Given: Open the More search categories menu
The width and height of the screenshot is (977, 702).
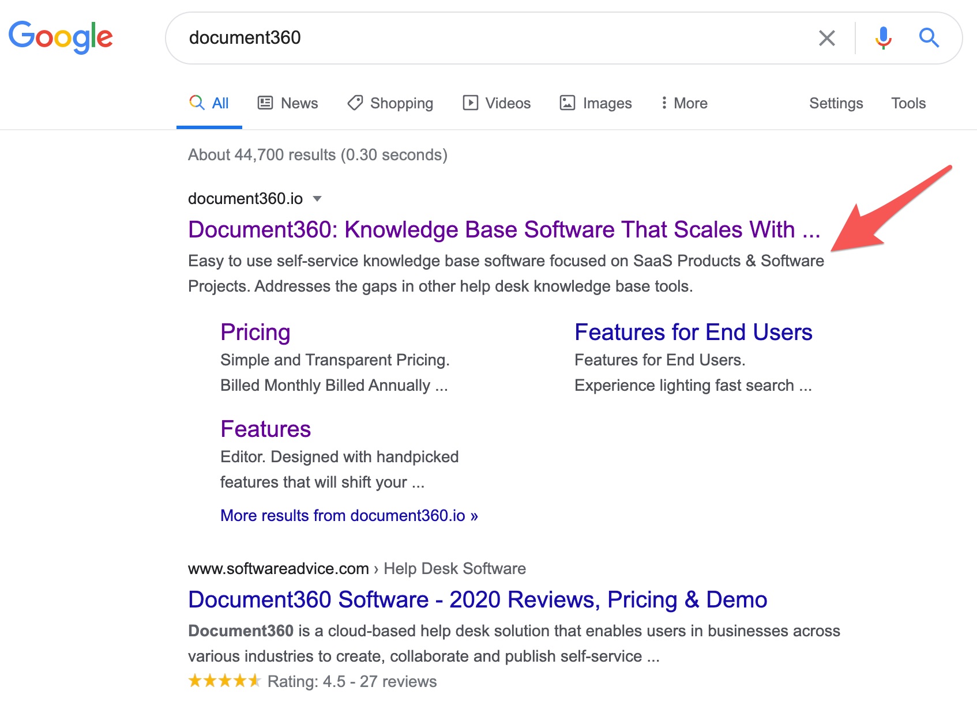Looking at the screenshot, I should [x=683, y=103].
